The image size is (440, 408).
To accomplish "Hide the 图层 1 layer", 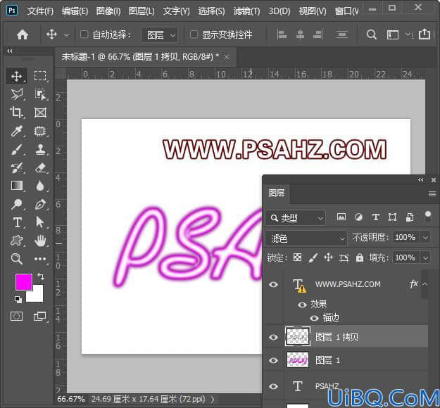I will [273, 360].
